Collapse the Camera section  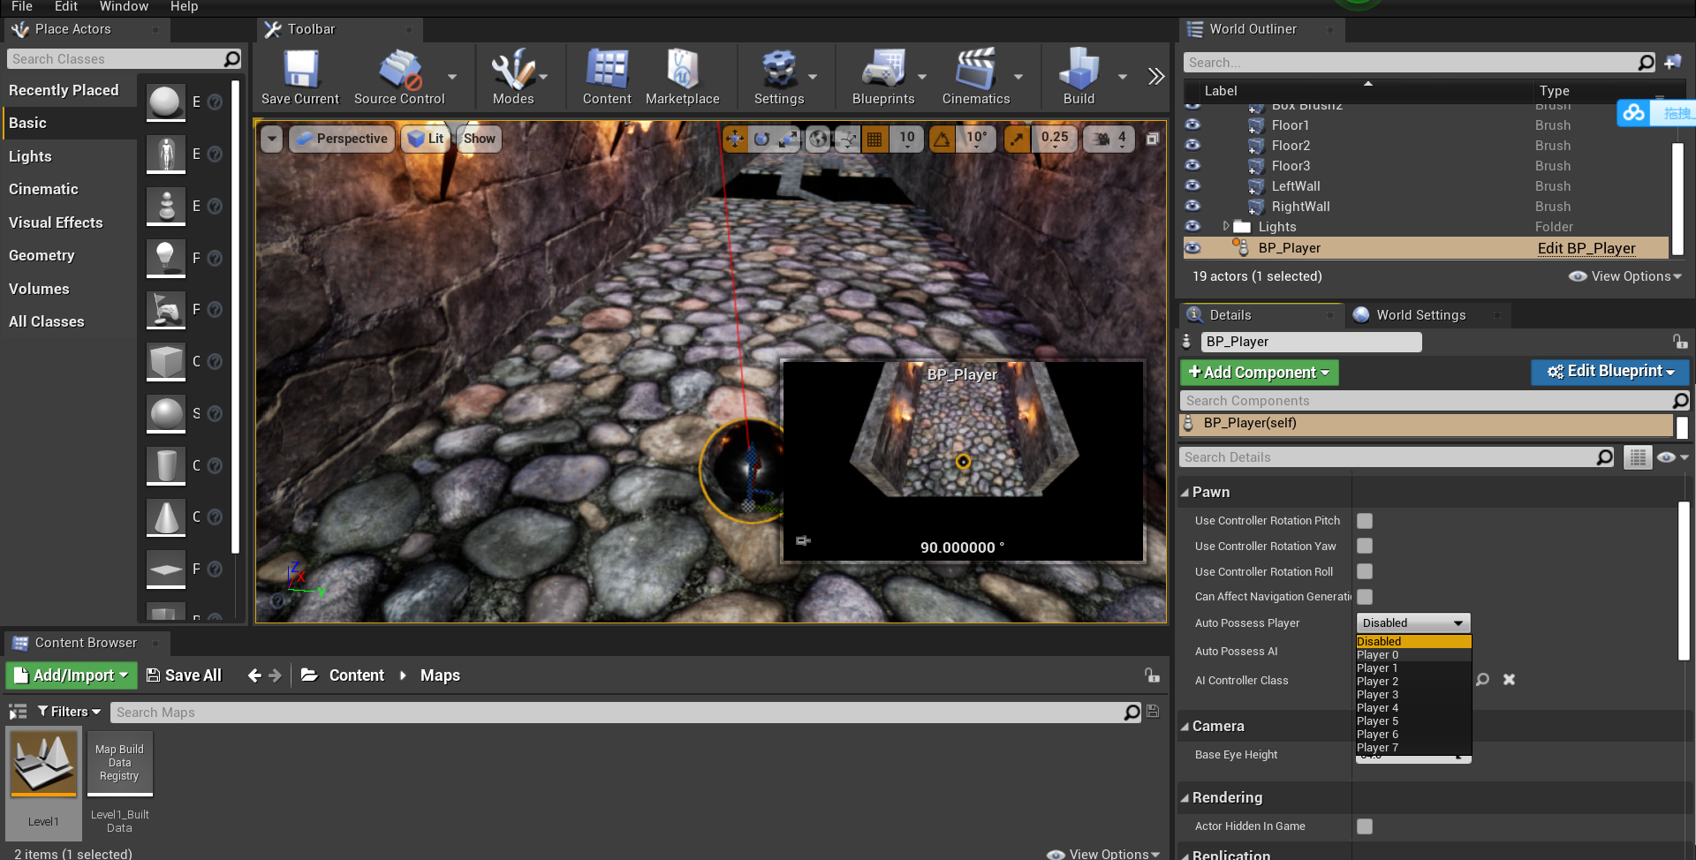tap(1185, 727)
